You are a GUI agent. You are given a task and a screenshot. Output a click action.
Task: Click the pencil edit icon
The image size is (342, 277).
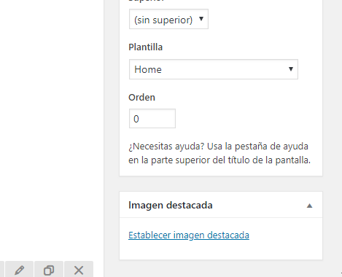[x=20, y=270]
